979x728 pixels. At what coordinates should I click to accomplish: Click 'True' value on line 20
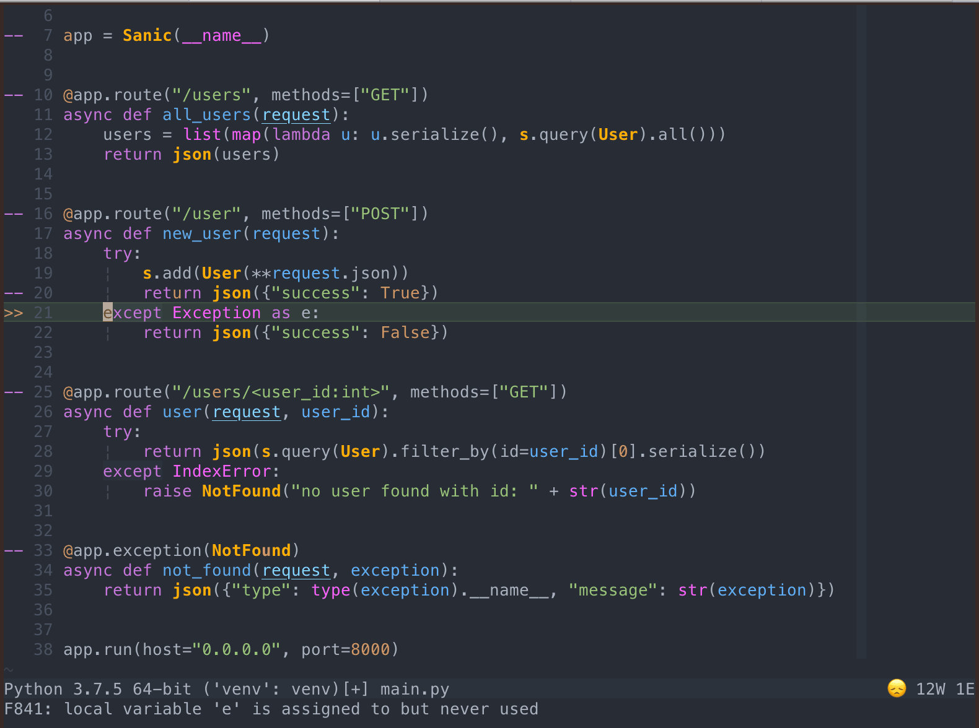pos(400,293)
